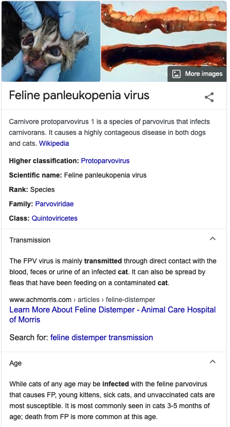This screenshot has height=427, width=230.
Task: Open the More images image icon
Action: pyautogui.click(x=176, y=74)
